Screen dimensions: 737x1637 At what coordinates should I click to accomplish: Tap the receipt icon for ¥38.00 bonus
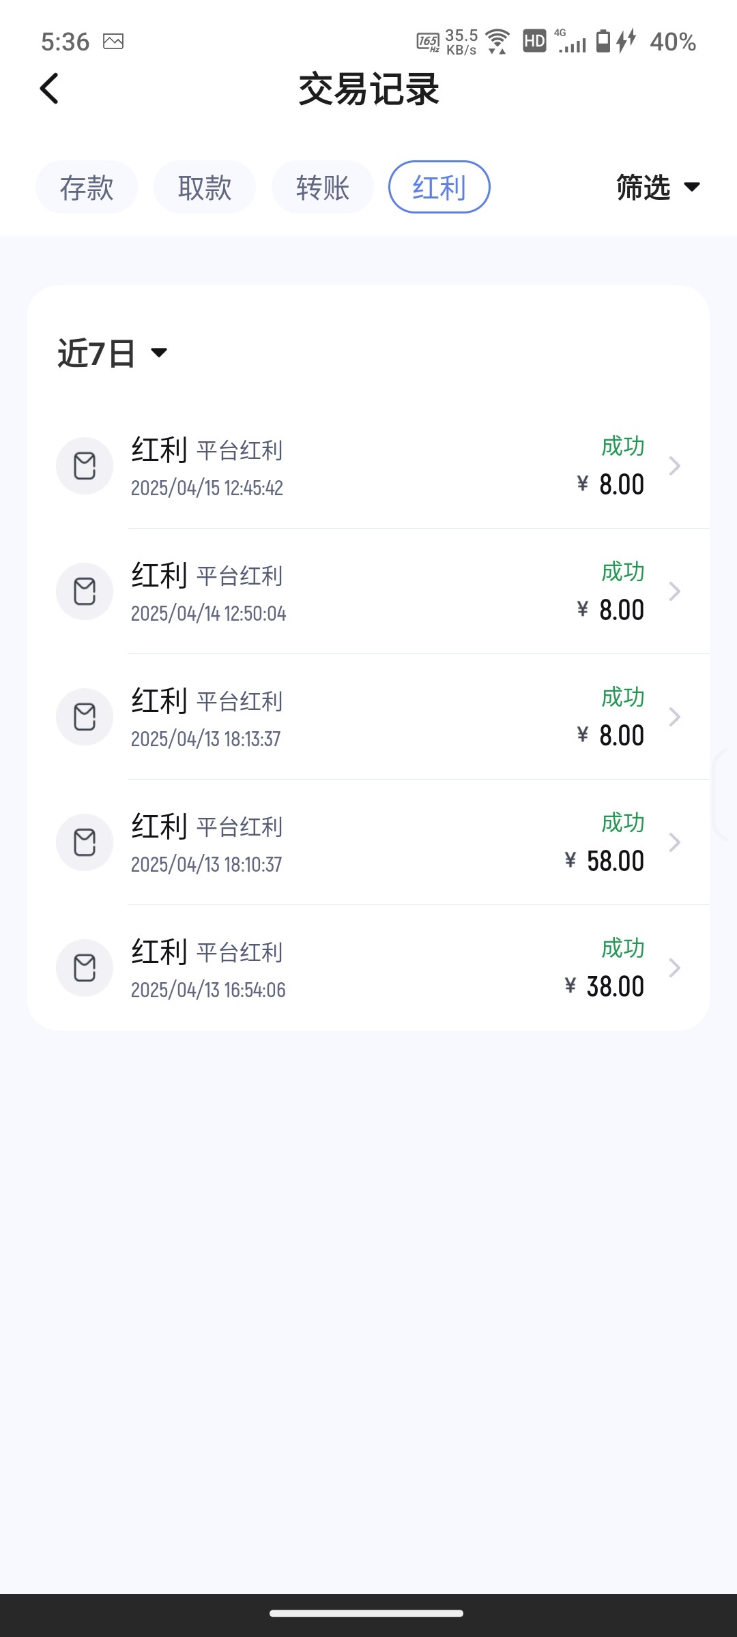(x=85, y=968)
